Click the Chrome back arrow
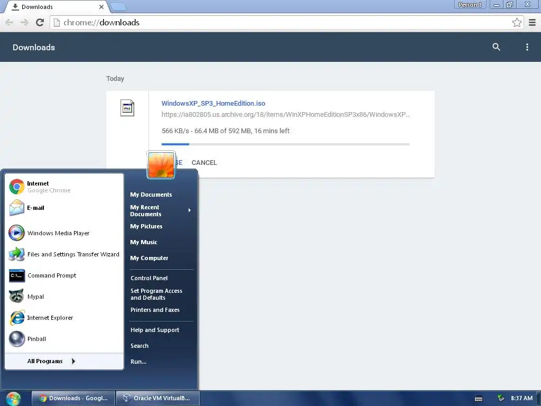The image size is (541, 406). (x=10, y=22)
